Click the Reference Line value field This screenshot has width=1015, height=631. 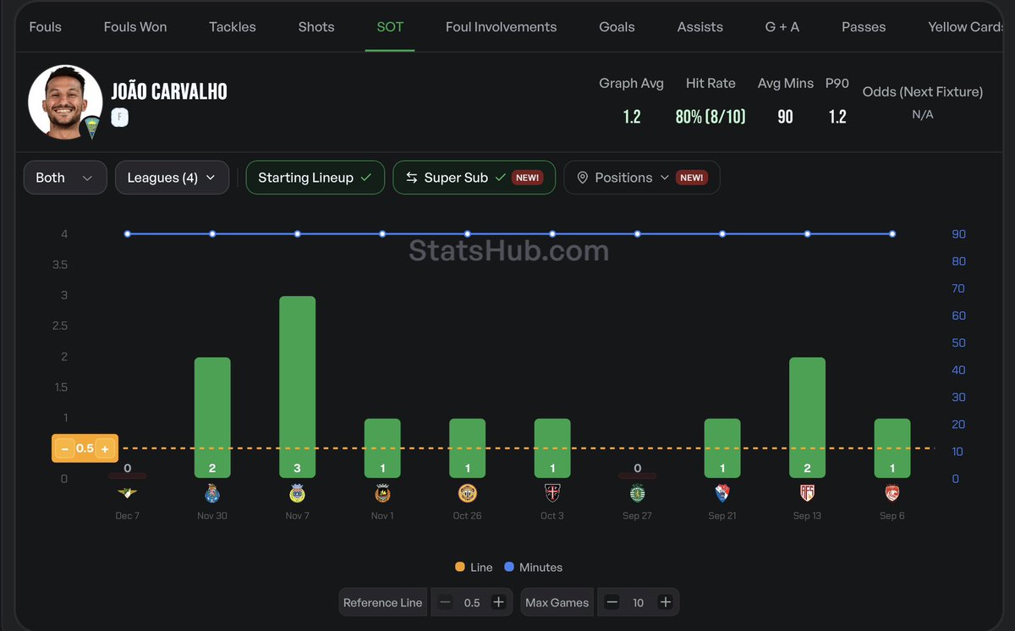tap(472, 602)
